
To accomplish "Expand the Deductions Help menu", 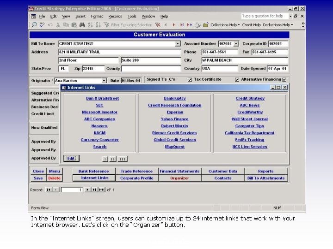I will click(278, 25).
